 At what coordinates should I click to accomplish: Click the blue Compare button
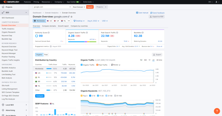pos(40,96)
